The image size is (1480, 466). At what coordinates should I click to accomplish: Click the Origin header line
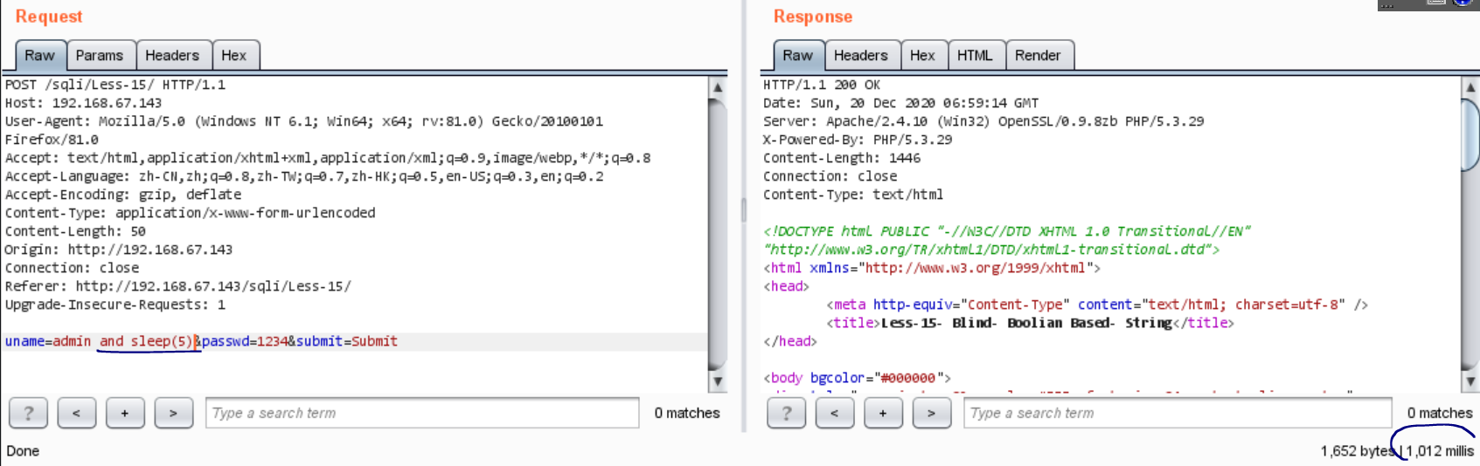119,250
